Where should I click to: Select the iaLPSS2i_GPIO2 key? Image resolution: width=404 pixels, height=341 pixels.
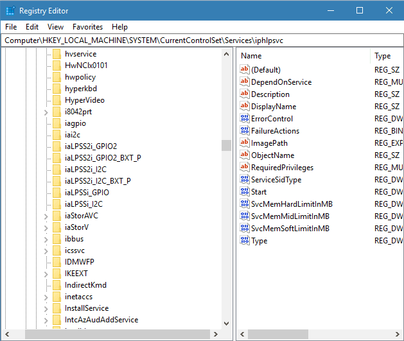[91, 146]
